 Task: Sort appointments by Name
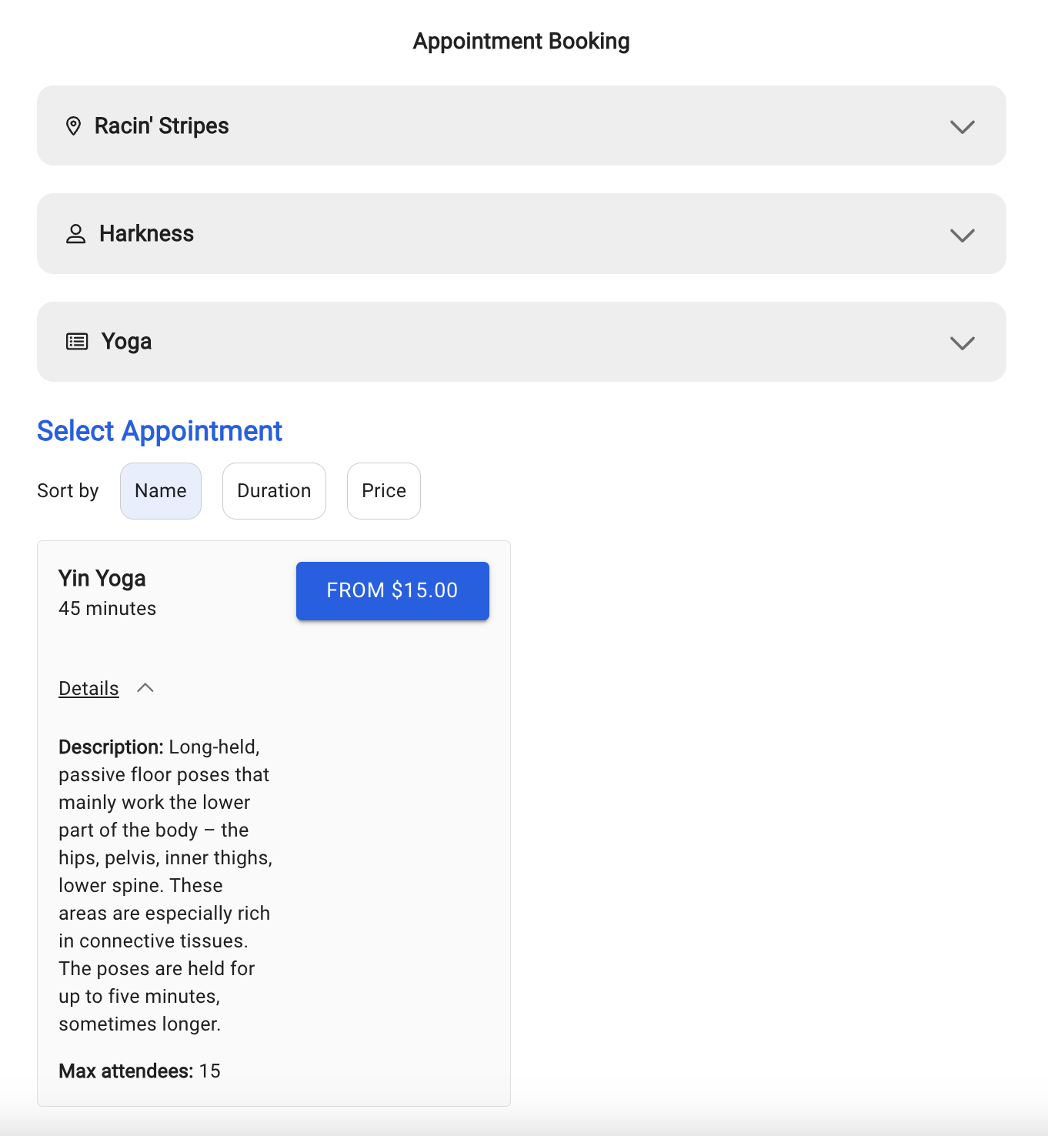coord(161,491)
